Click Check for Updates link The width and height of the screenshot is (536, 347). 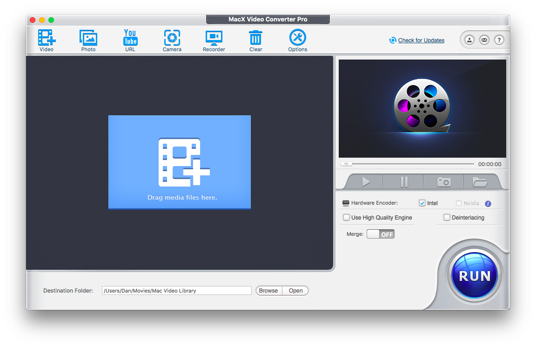[x=421, y=40]
